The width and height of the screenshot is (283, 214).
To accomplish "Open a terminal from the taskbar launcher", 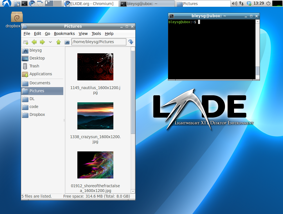I will point(25,3).
